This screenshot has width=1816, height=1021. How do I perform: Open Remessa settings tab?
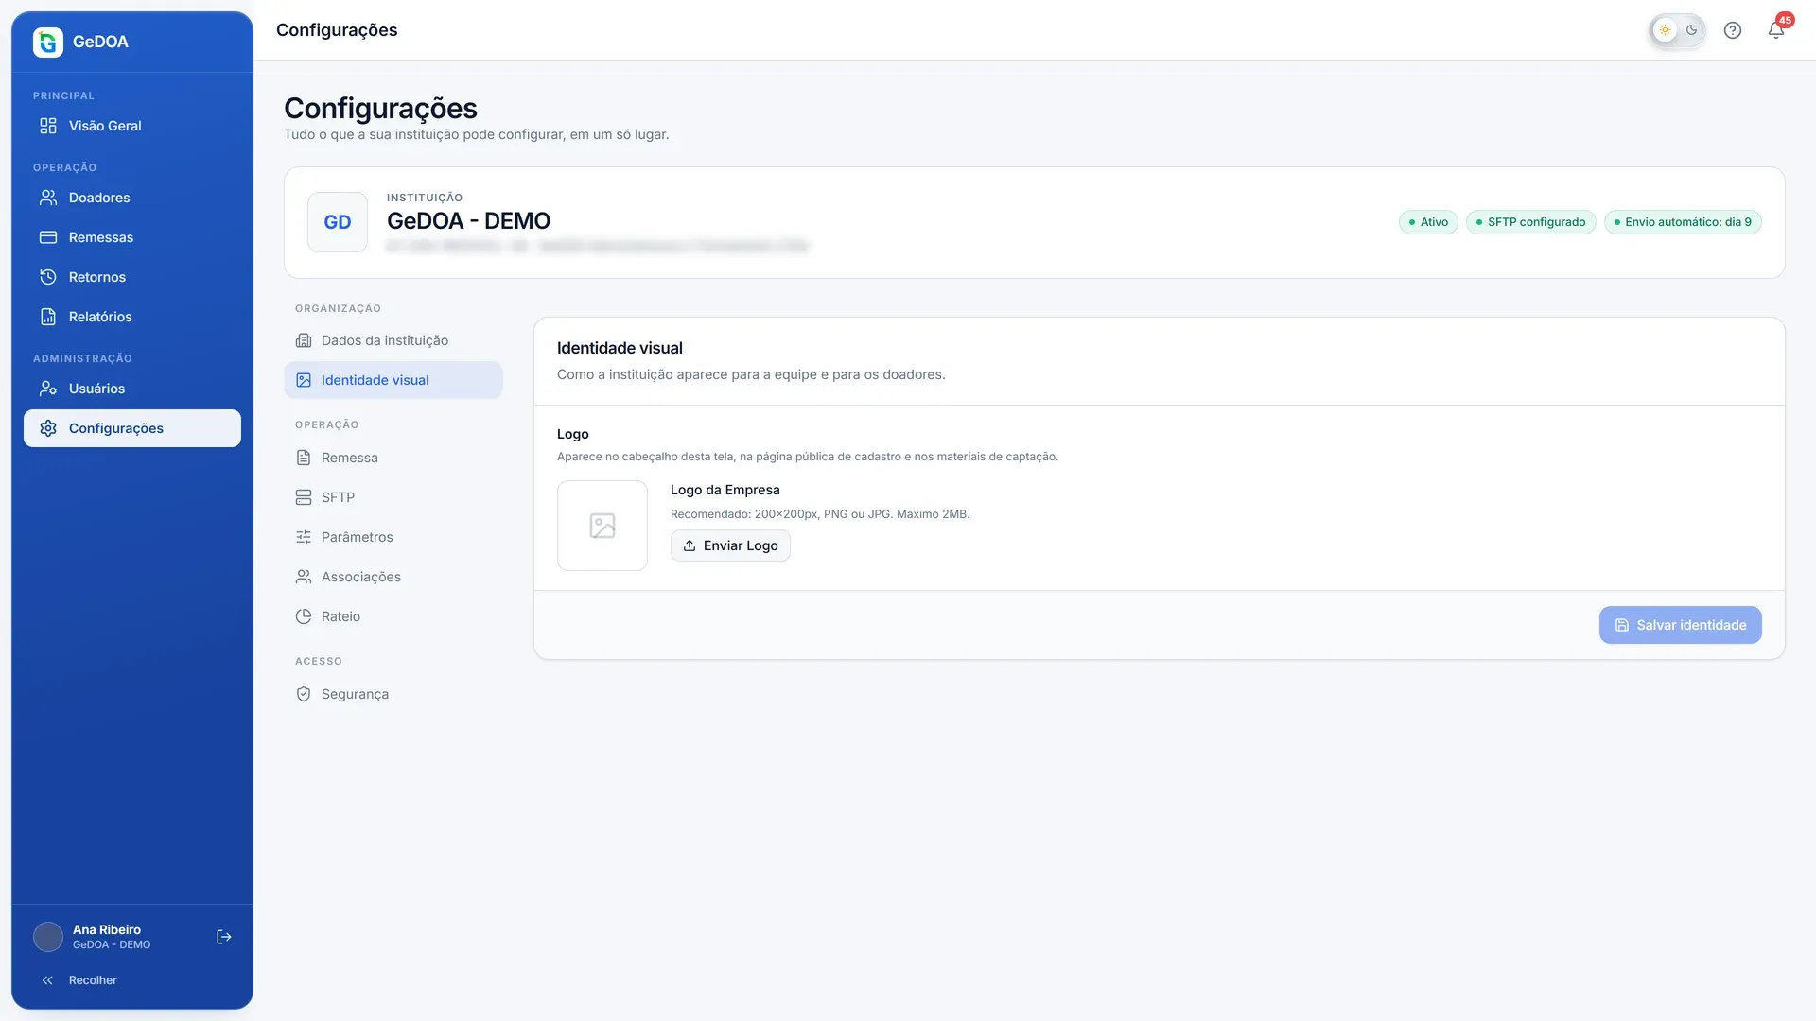(393, 458)
